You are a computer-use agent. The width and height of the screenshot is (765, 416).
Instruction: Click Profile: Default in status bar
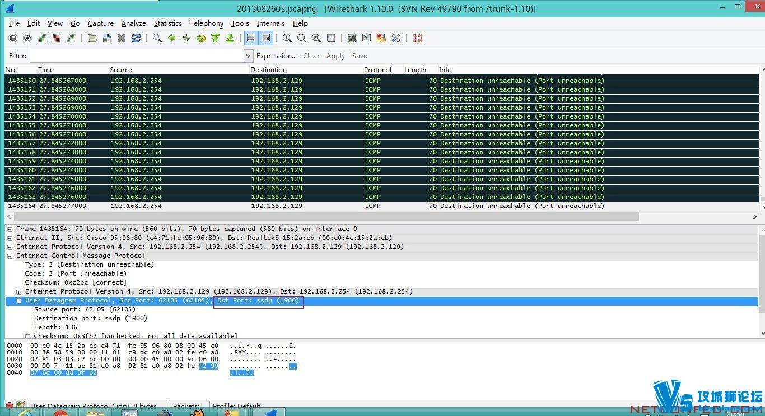237,406
